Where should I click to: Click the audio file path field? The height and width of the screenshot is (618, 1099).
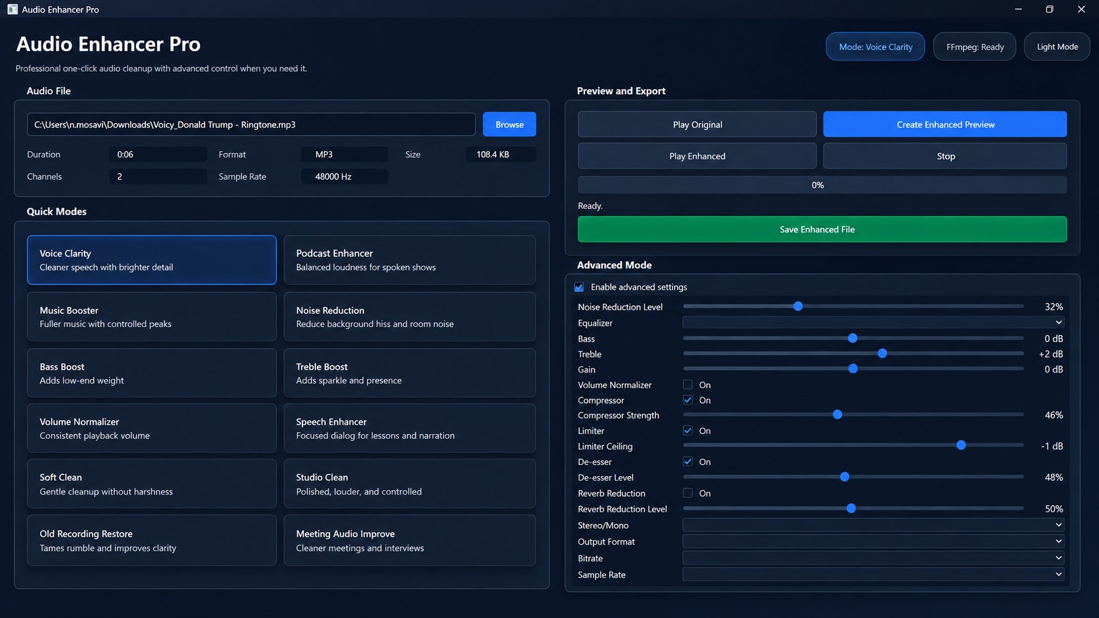(251, 124)
